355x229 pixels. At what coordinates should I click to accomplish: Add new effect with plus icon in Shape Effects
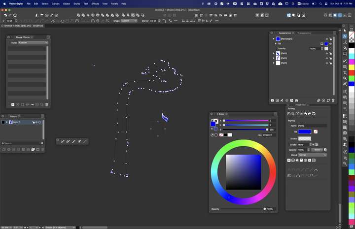13,105
